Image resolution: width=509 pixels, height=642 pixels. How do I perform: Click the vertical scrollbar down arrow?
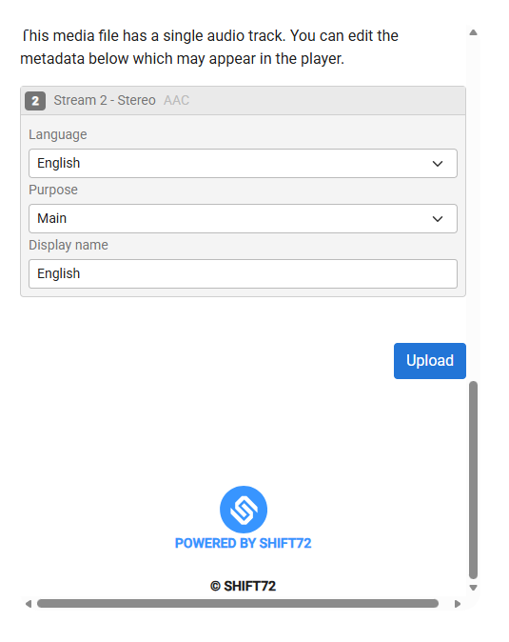474,588
